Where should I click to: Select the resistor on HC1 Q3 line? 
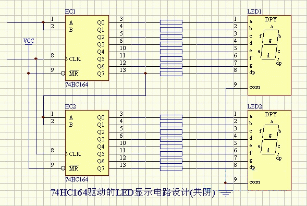click(x=171, y=44)
